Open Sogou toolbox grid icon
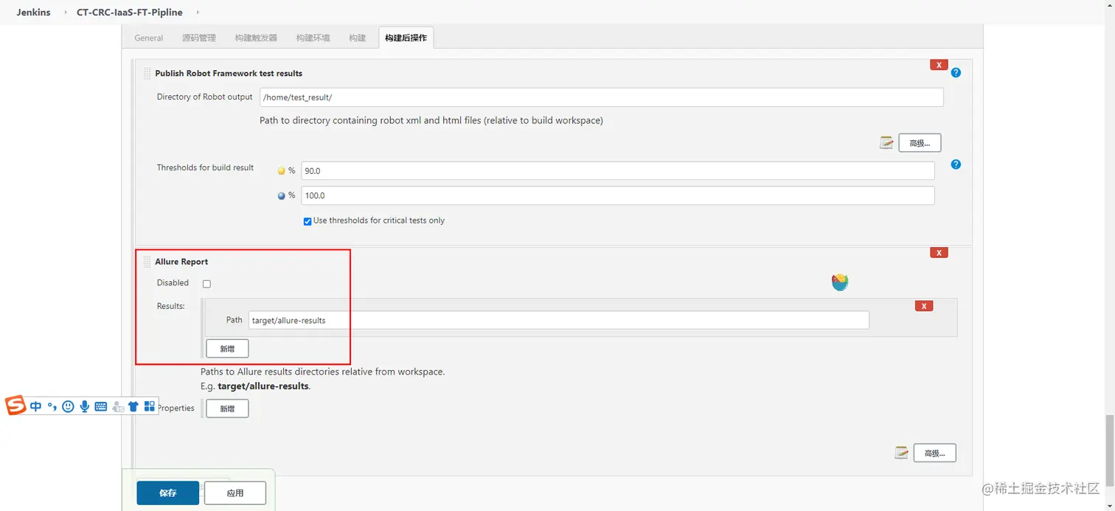 pos(150,406)
